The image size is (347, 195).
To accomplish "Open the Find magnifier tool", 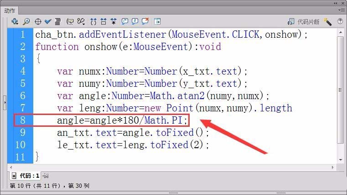I will coord(26,21).
